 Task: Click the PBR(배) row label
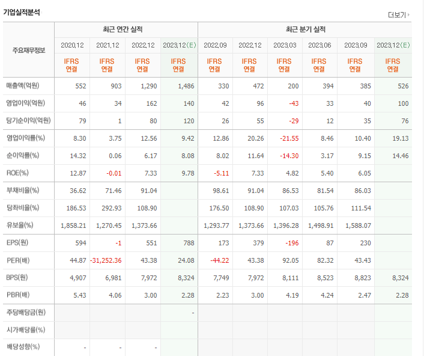[x=18, y=295]
